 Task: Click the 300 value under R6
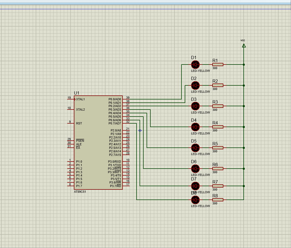[215, 172]
